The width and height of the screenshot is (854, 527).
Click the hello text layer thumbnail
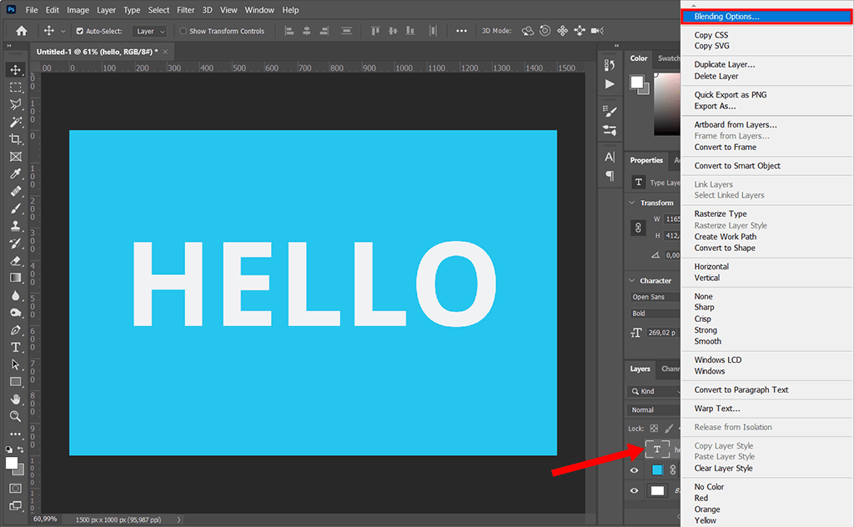pyautogui.click(x=657, y=449)
